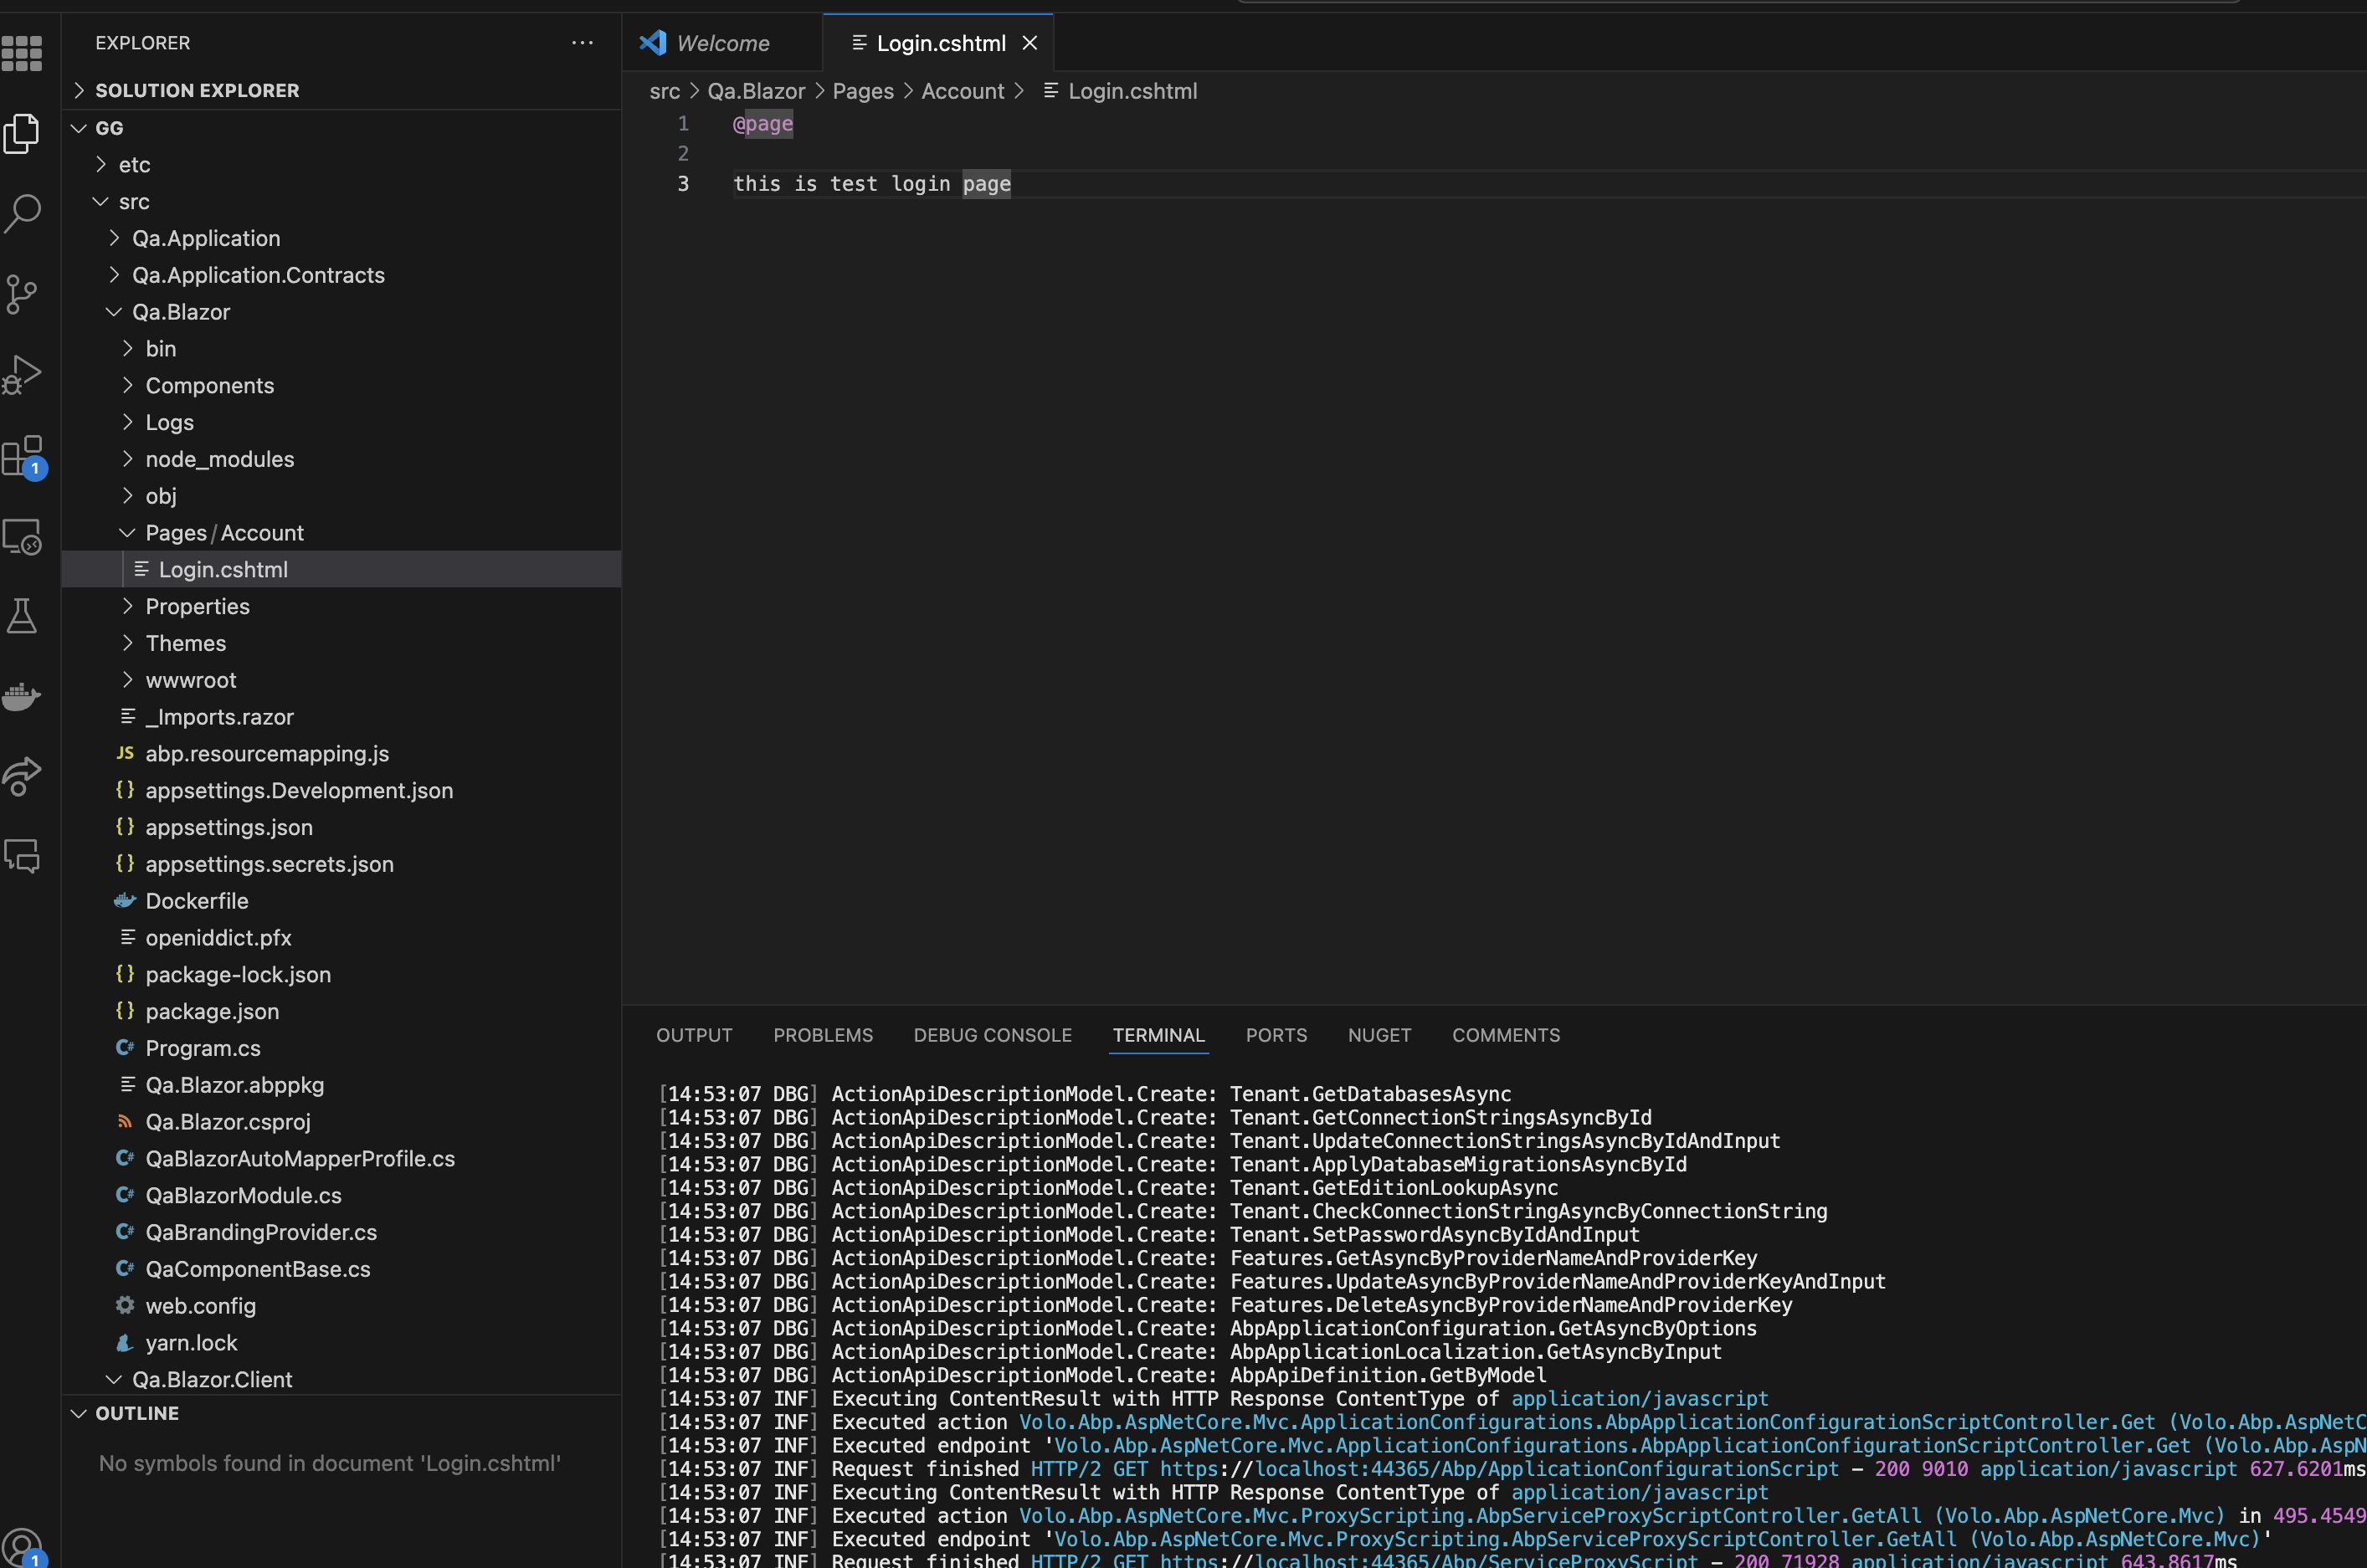Open the Welcome editor tab

point(722,43)
